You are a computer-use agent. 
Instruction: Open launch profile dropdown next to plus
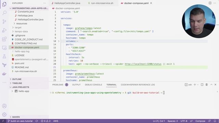coord(198,85)
